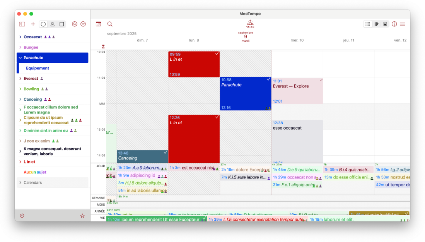Select the Equipement sub-item

[x=38, y=68]
